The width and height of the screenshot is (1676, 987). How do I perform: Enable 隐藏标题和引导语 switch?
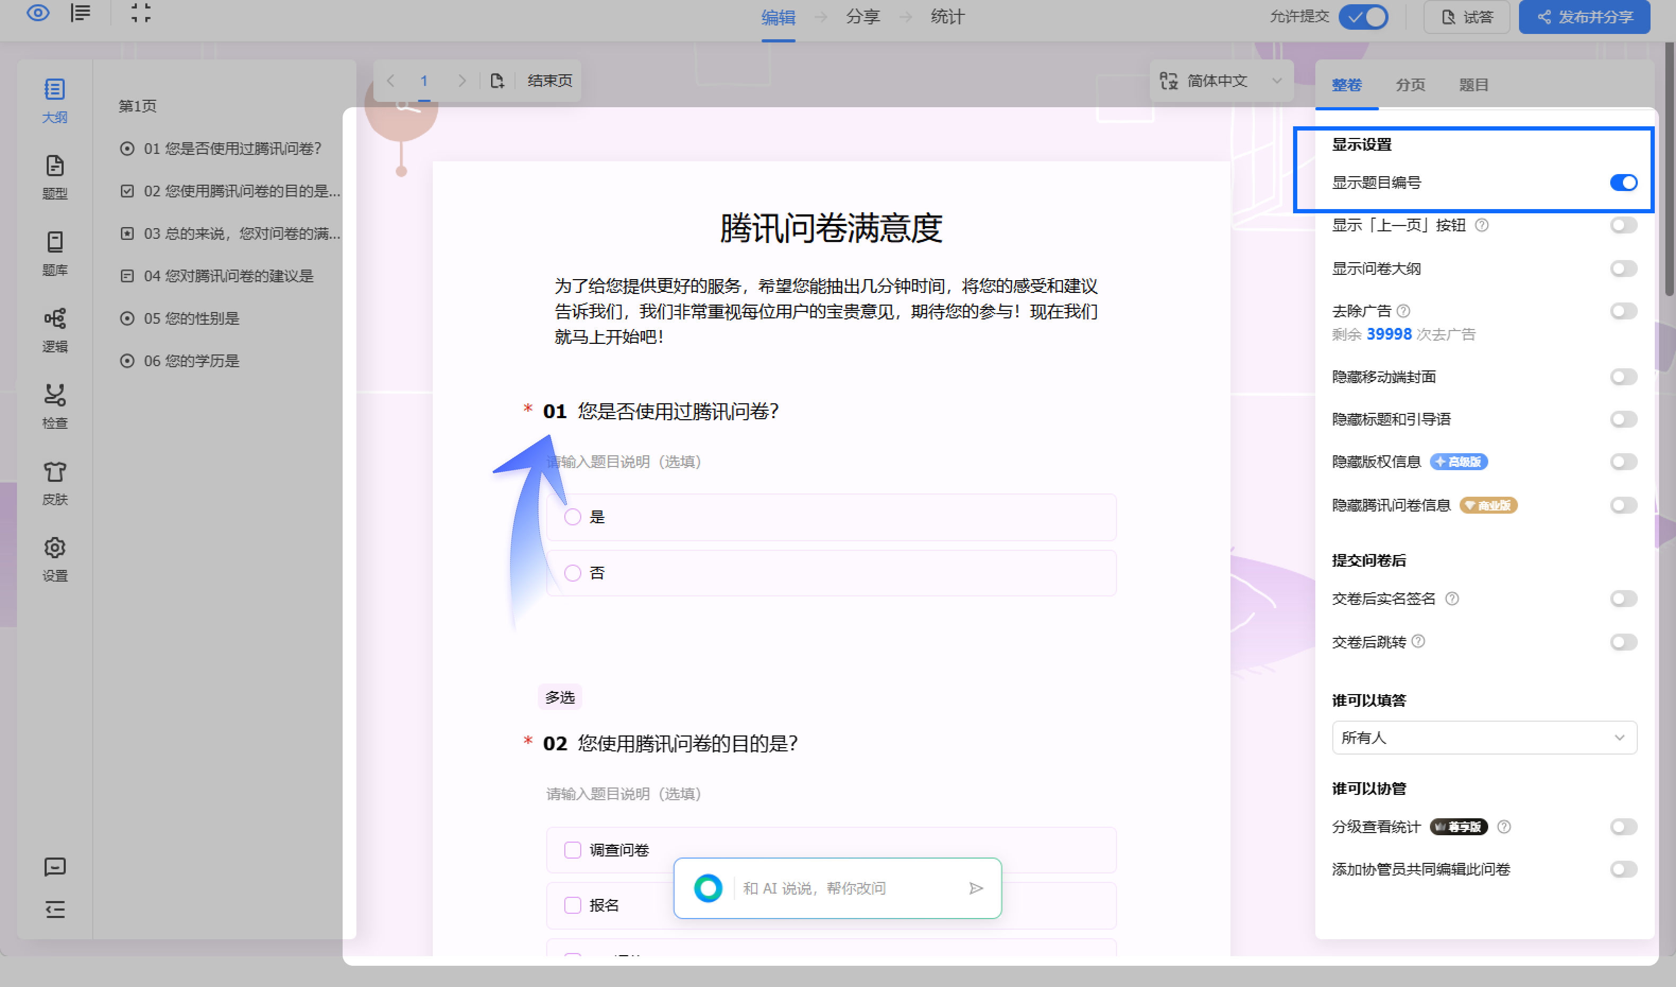point(1623,419)
